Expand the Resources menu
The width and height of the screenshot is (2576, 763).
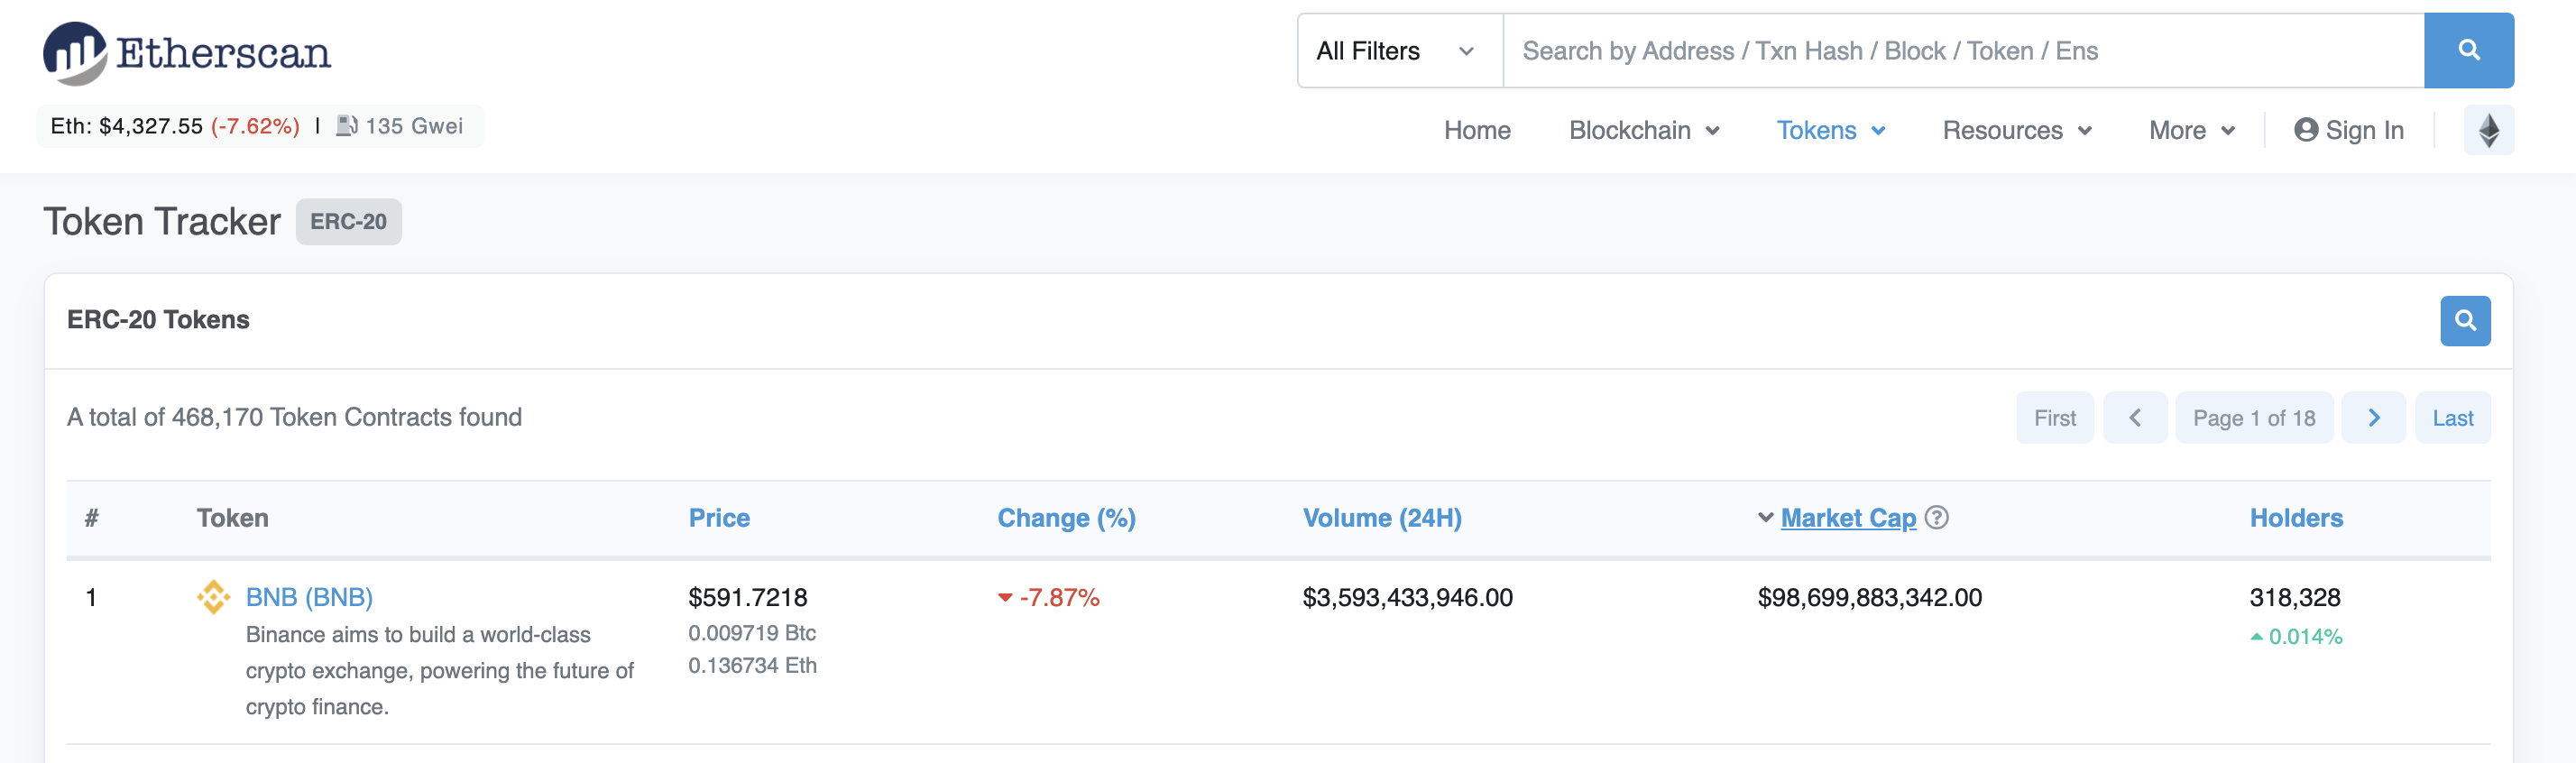click(2017, 130)
